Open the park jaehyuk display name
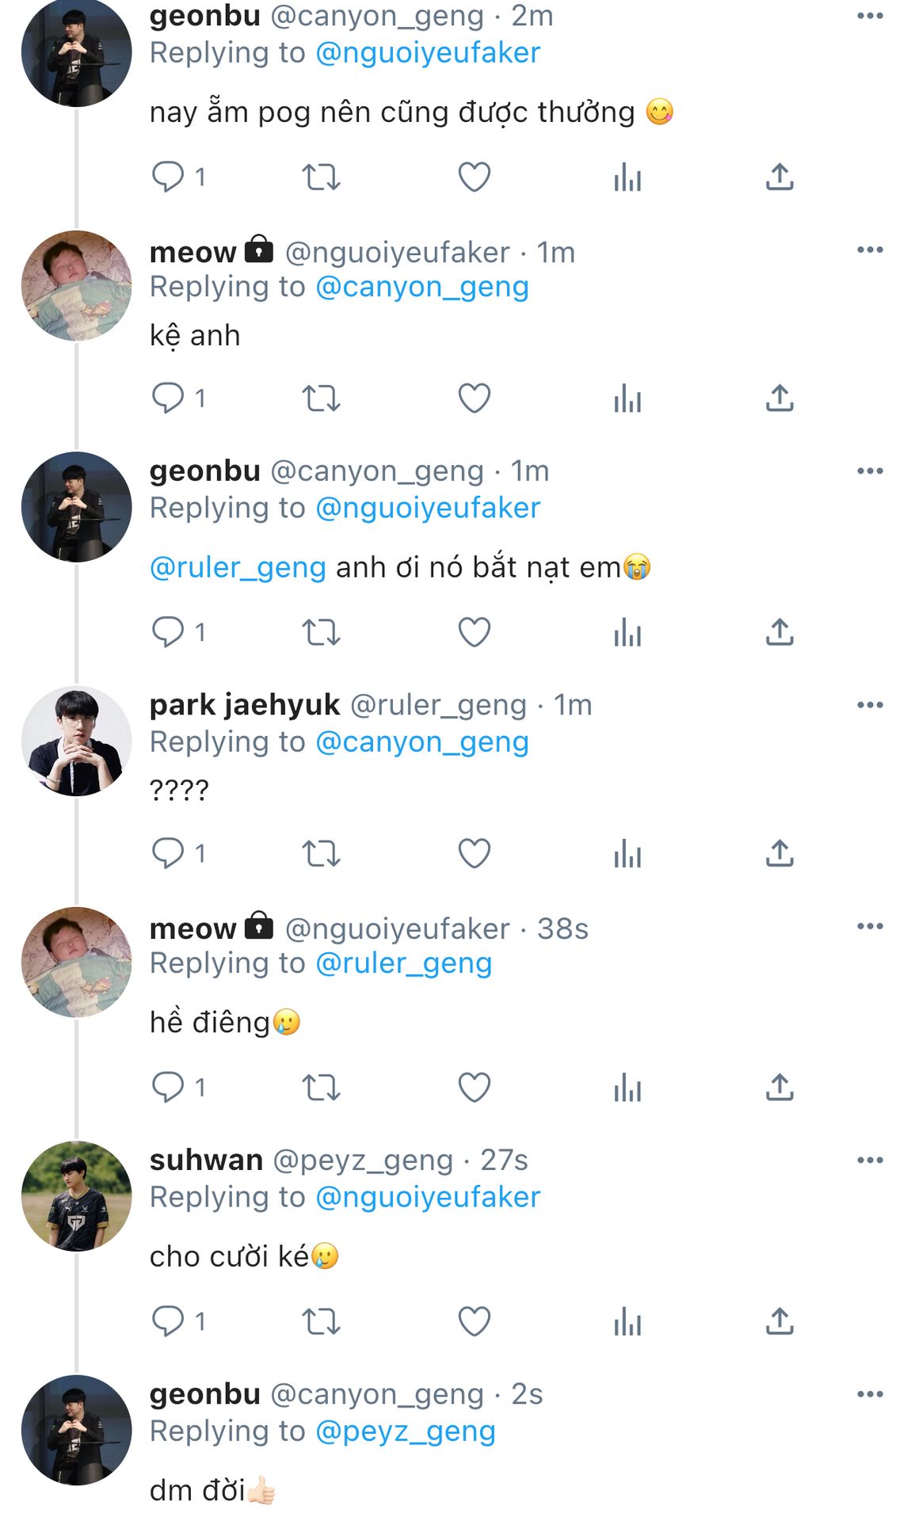This screenshot has height=1521, width=915. pyautogui.click(x=245, y=704)
